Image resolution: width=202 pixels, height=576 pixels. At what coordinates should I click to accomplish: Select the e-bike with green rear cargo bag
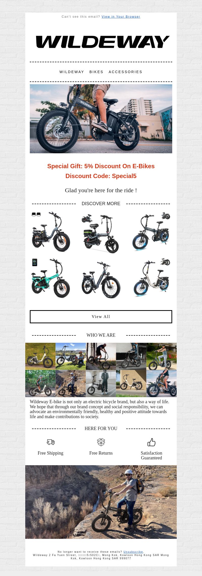(x=101, y=233)
